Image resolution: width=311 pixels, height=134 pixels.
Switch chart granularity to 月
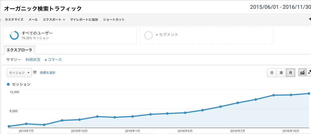tap(291, 73)
